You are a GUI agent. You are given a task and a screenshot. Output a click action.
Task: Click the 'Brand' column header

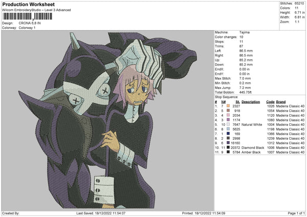pos(281,102)
